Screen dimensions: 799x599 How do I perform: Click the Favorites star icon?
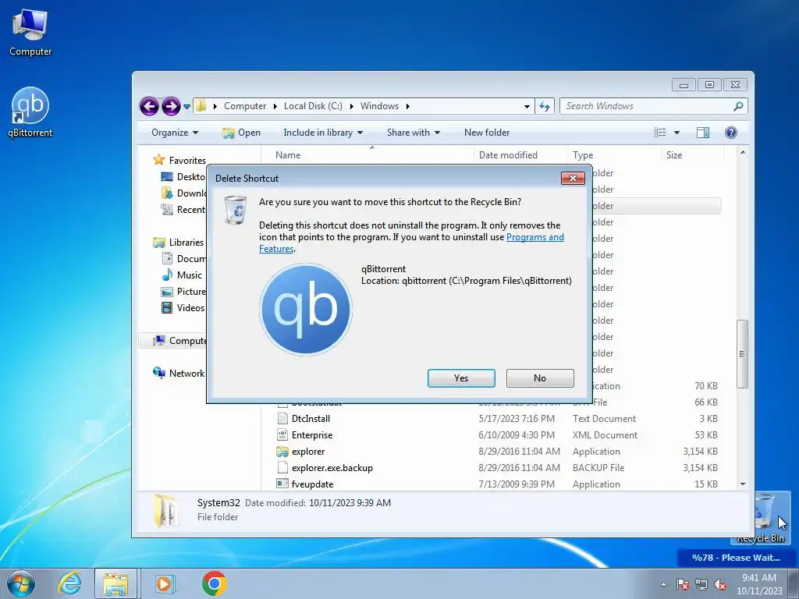point(159,160)
